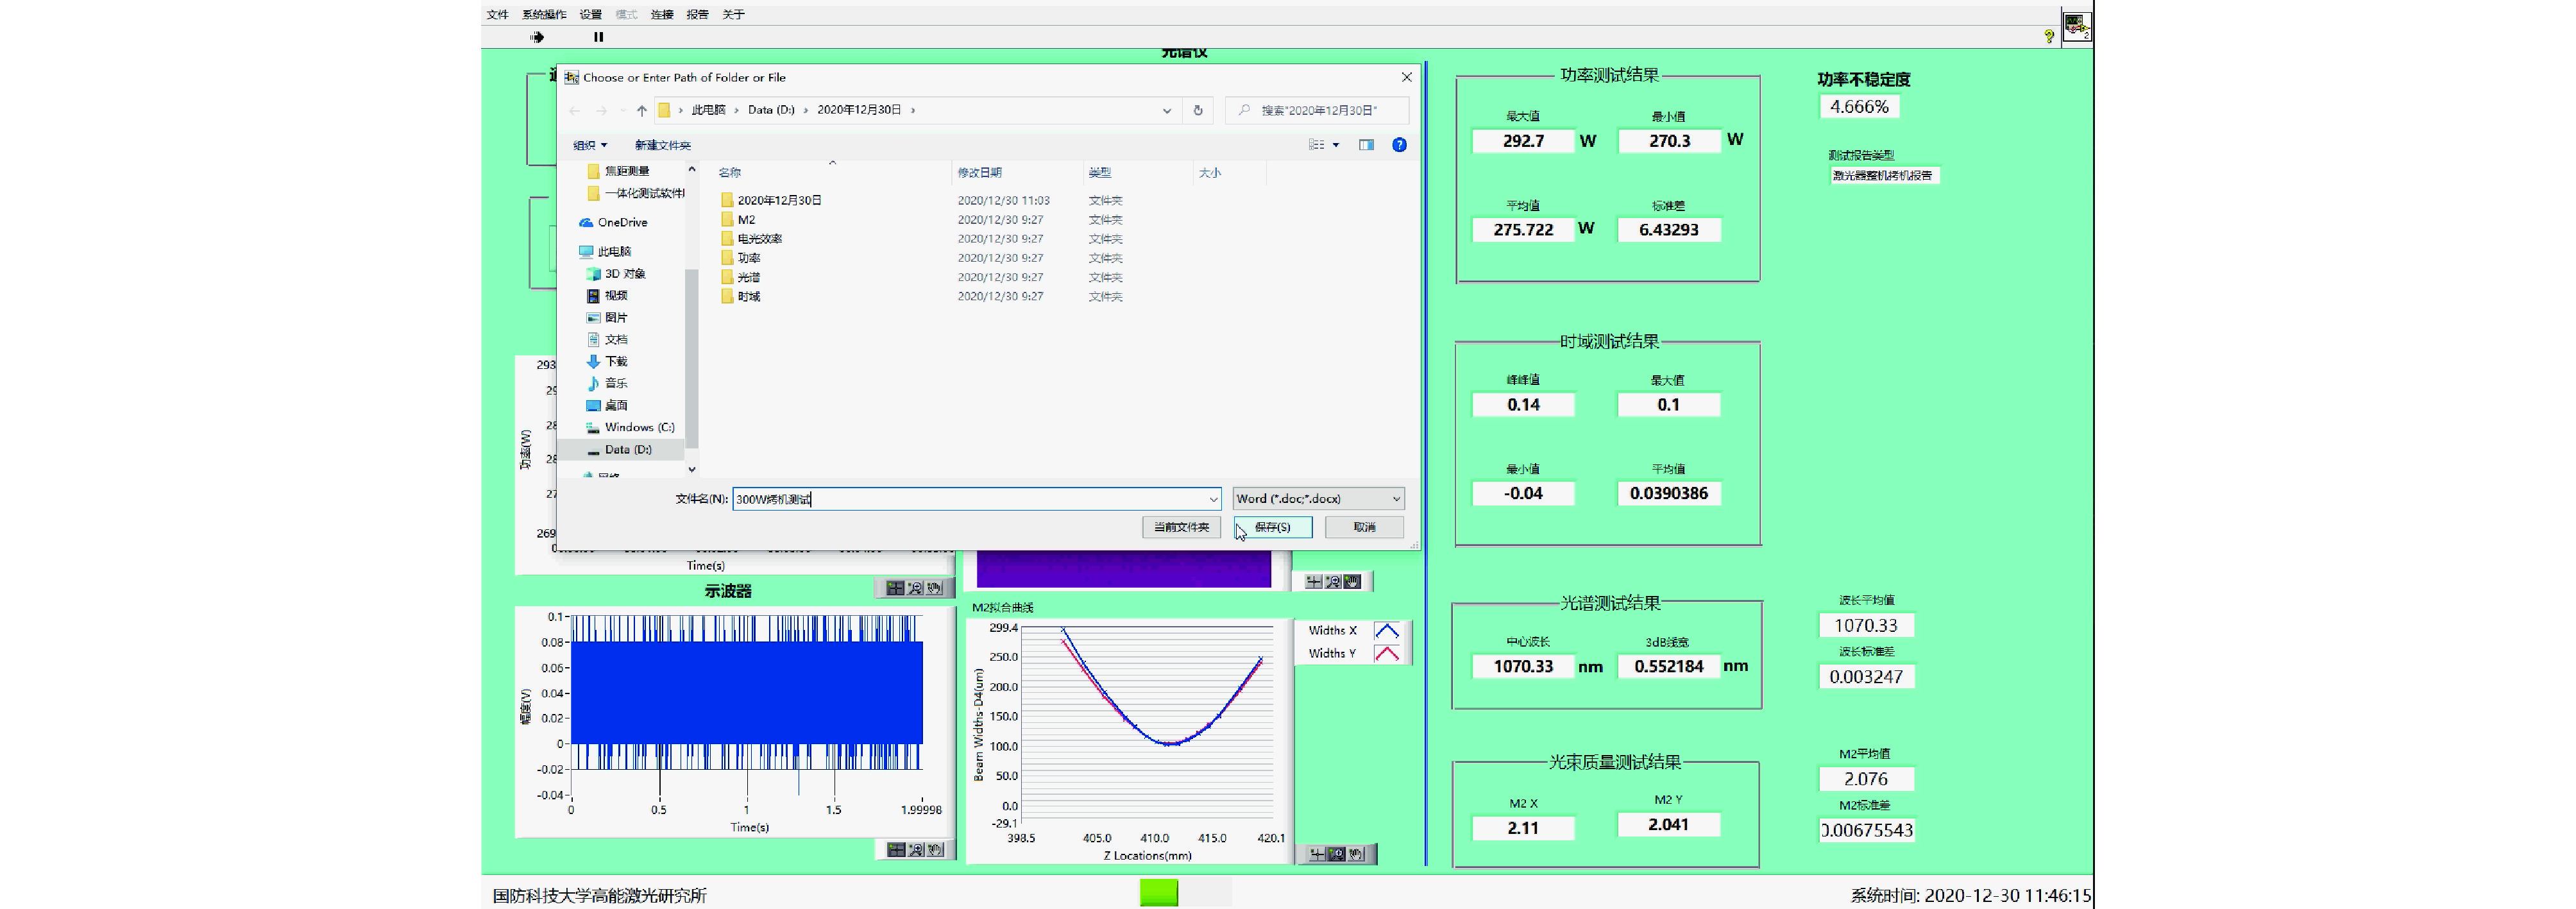Go up one folder level arrow
The height and width of the screenshot is (909, 2576).
click(x=642, y=110)
